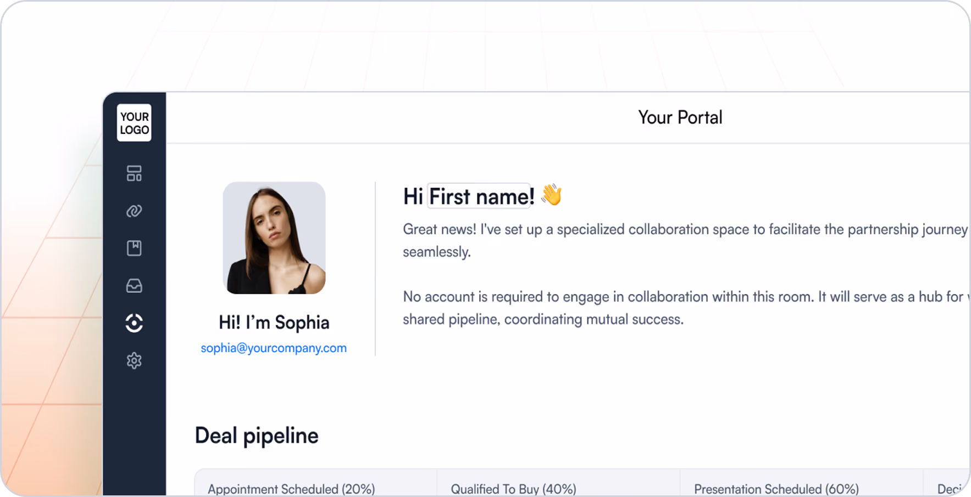Select the Qualified To Buy (40%) column
This screenshot has height=497, width=971.
click(x=559, y=483)
